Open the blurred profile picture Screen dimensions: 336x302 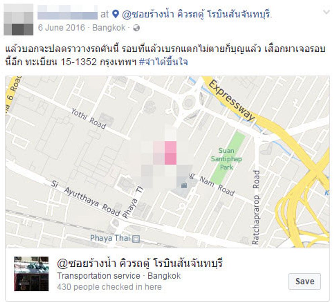click(x=18, y=19)
